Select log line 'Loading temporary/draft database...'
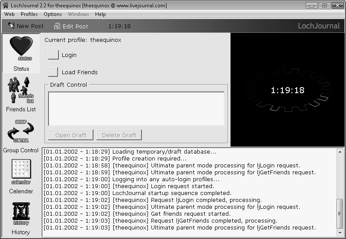Viewport: 346px width, 239px height. tap(130, 151)
